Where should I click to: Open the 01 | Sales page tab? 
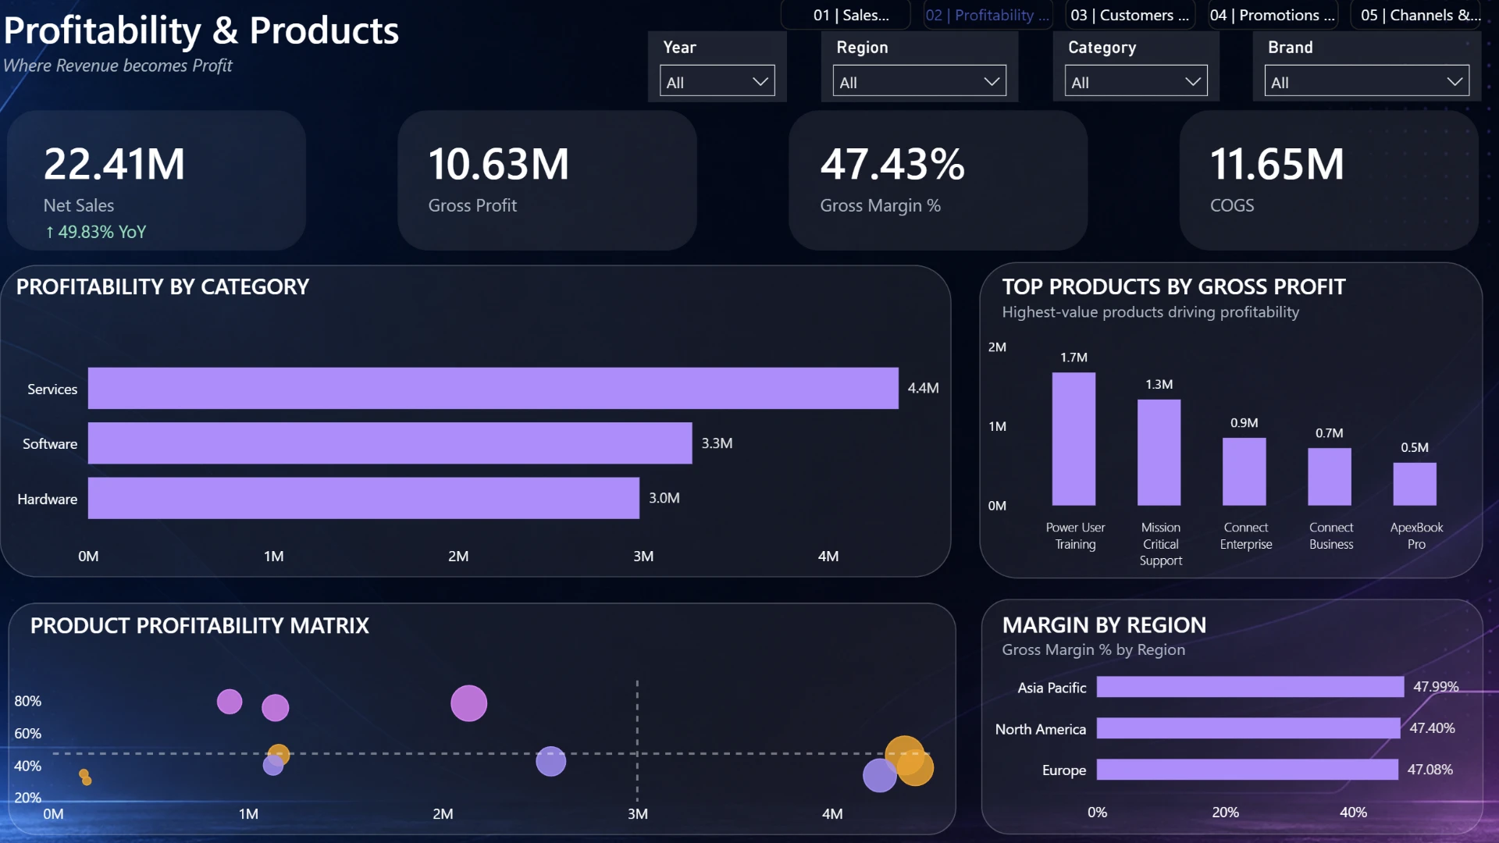coord(846,15)
